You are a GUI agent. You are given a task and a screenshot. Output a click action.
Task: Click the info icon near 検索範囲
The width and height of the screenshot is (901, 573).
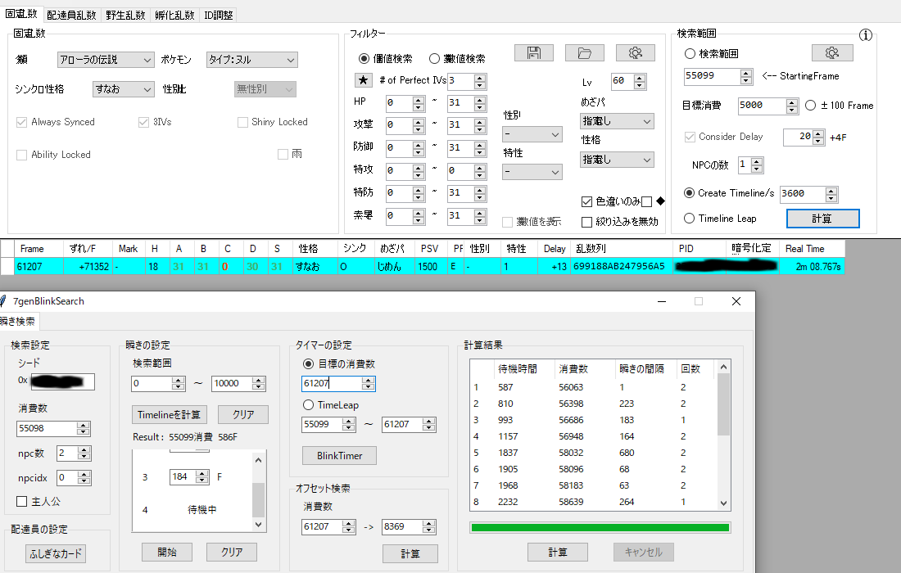866,35
